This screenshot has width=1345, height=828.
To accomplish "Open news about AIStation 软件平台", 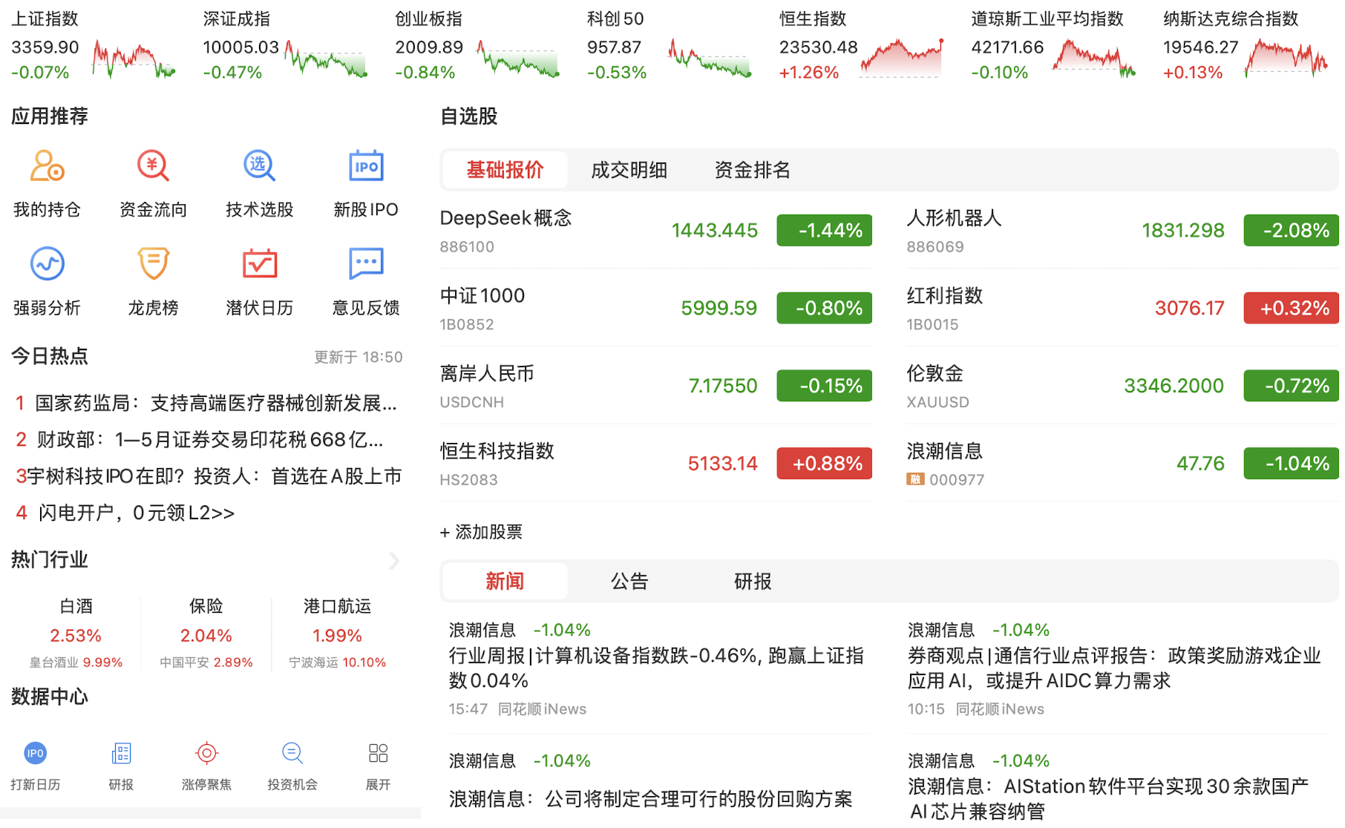I will (x=1107, y=799).
